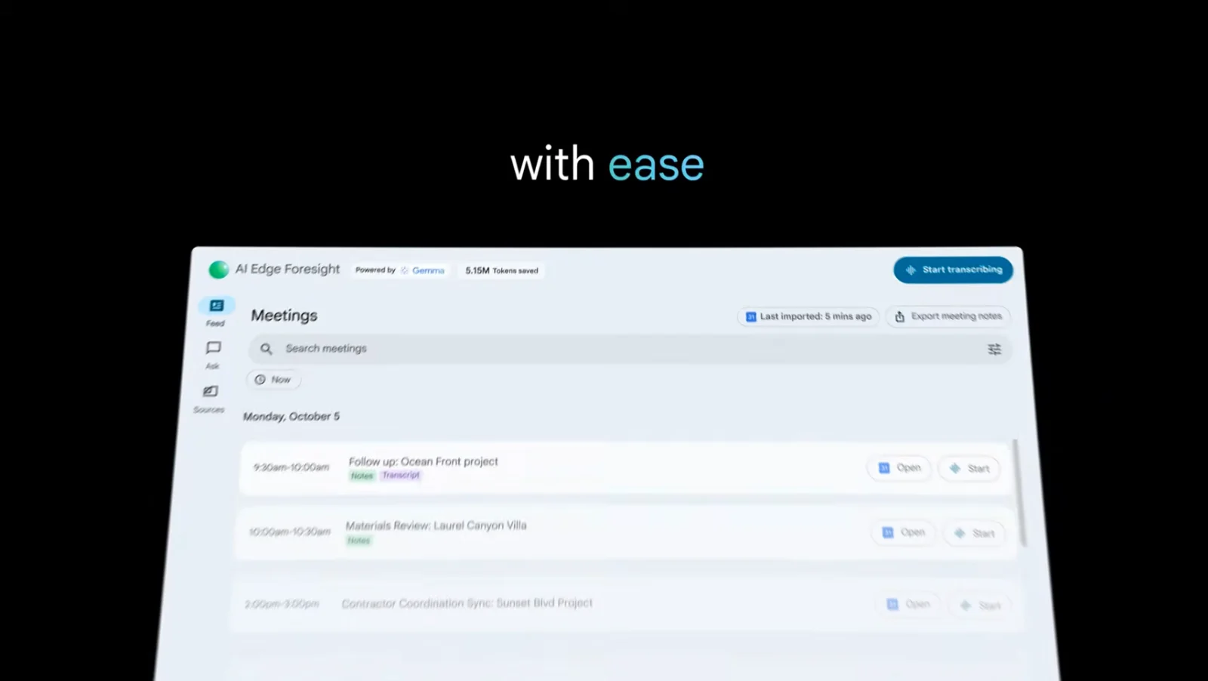This screenshot has width=1208, height=681.
Task: Click the calendar icon beside Last imported
Action: tap(751, 317)
